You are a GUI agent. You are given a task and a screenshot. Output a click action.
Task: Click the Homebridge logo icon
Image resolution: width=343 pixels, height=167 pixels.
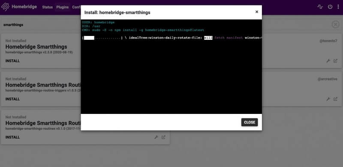point(5,7)
